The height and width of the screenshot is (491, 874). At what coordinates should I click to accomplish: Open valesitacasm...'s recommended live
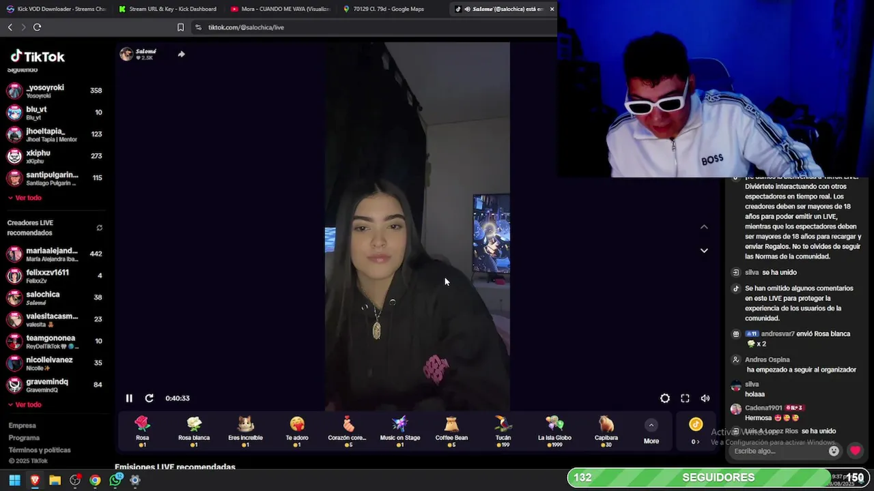coord(55,319)
